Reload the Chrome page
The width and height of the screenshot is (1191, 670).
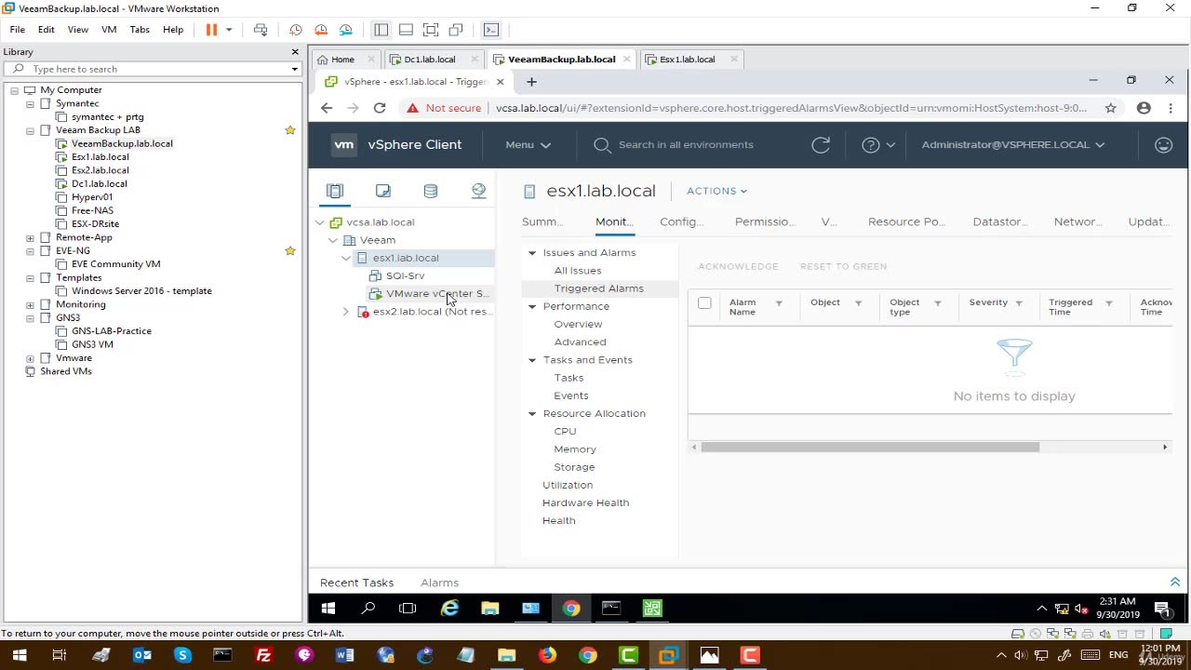[x=380, y=108]
